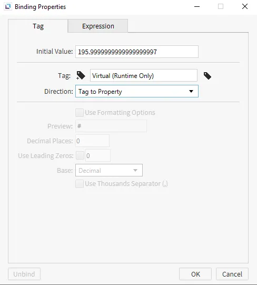
Task: Expand the Base Decimal combo box
Action: click(109, 170)
